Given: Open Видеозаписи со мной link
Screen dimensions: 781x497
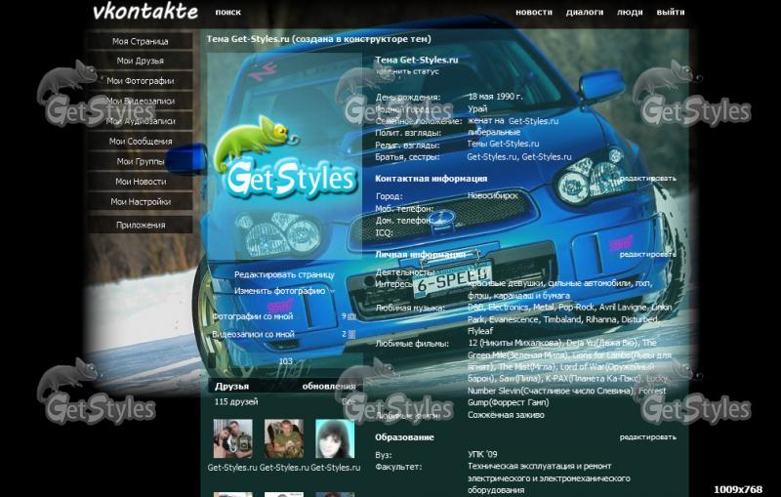Looking at the screenshot, I should pyautogui.click(x=253, y=335).
